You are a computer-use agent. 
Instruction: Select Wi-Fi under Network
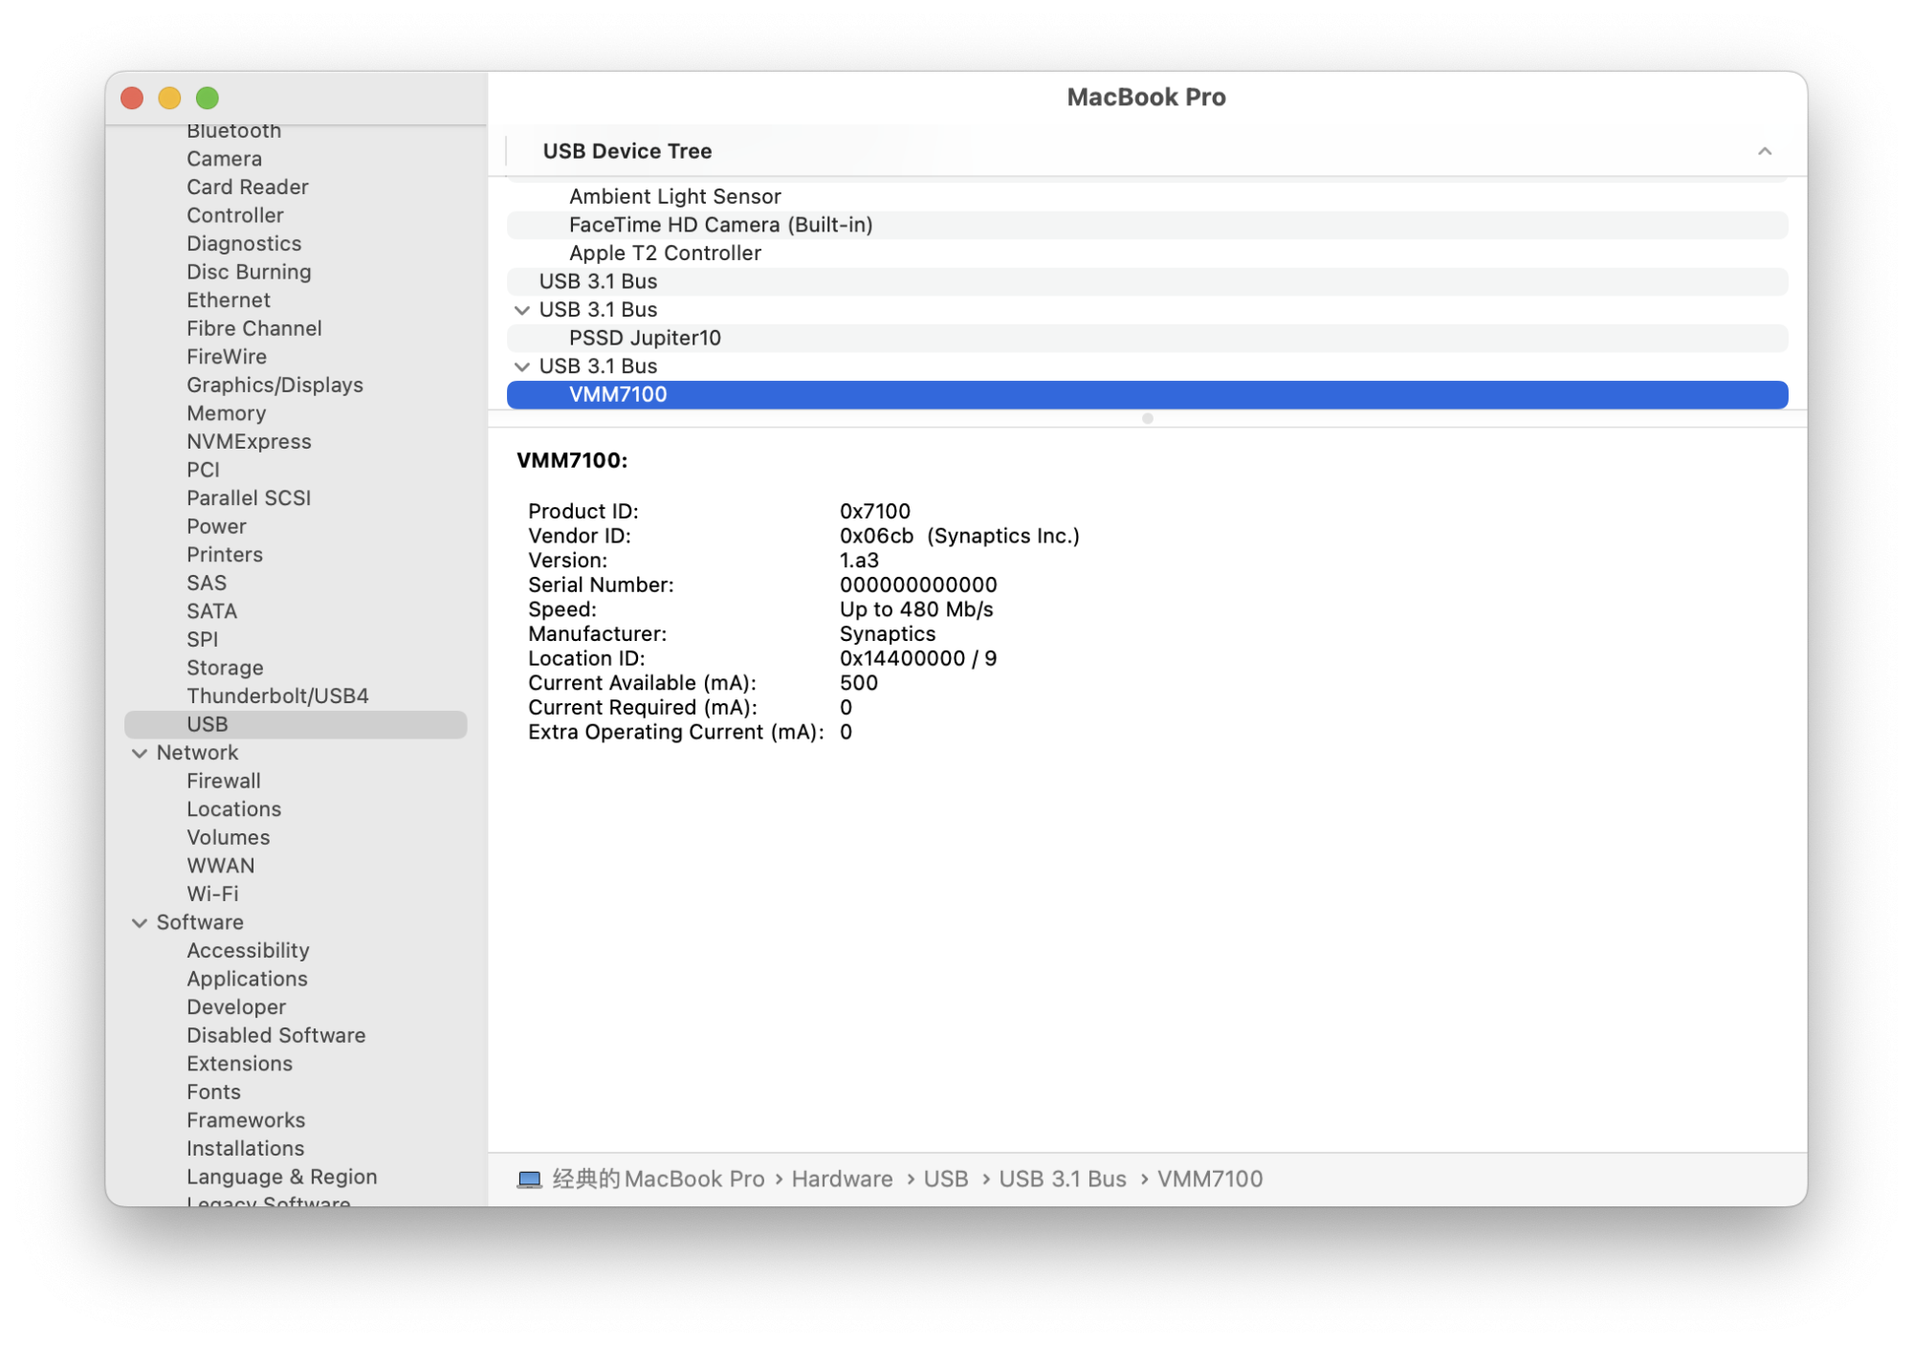(212, 894)
